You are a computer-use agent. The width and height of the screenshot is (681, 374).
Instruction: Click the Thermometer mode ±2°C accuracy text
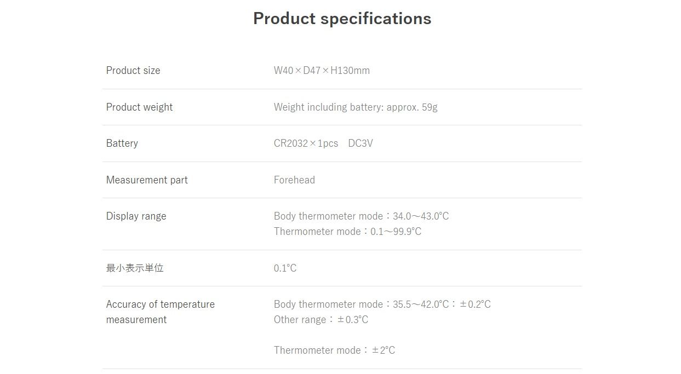[x=334, y=350]
